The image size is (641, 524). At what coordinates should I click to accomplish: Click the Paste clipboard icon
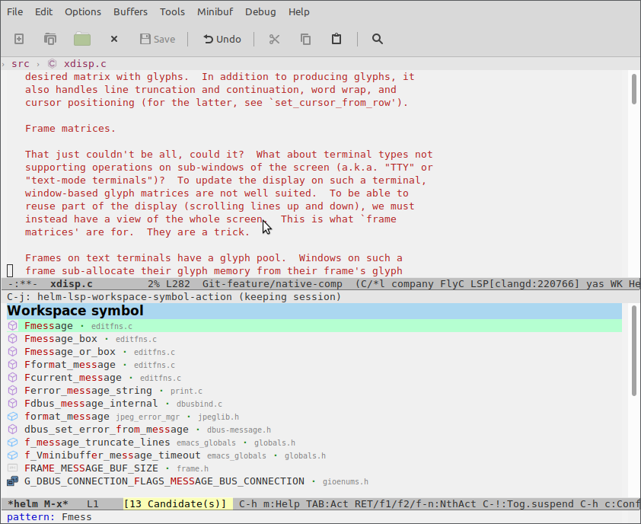click(x=336, y=39)
